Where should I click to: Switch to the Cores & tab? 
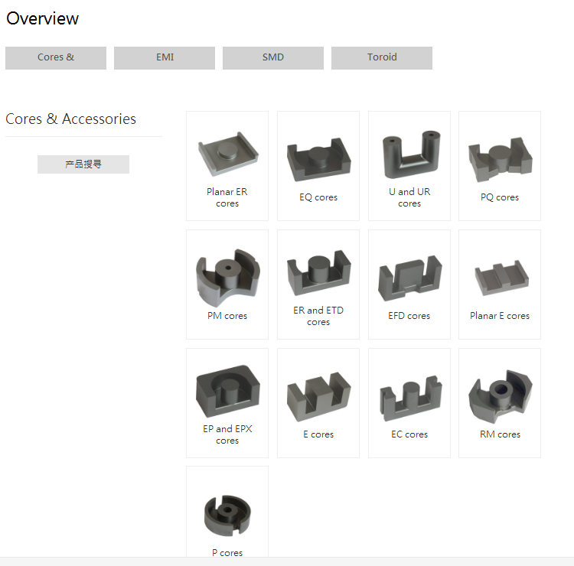(56, 57)
